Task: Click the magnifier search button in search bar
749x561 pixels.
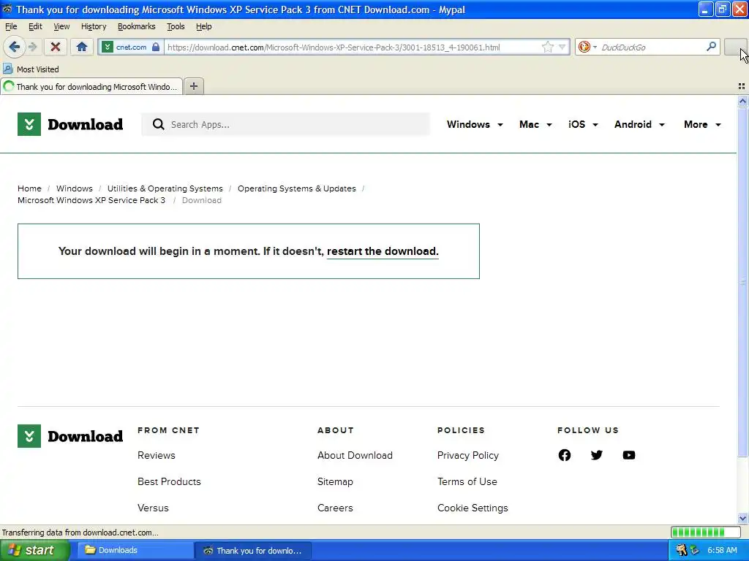Action: [x=711, y=47]
